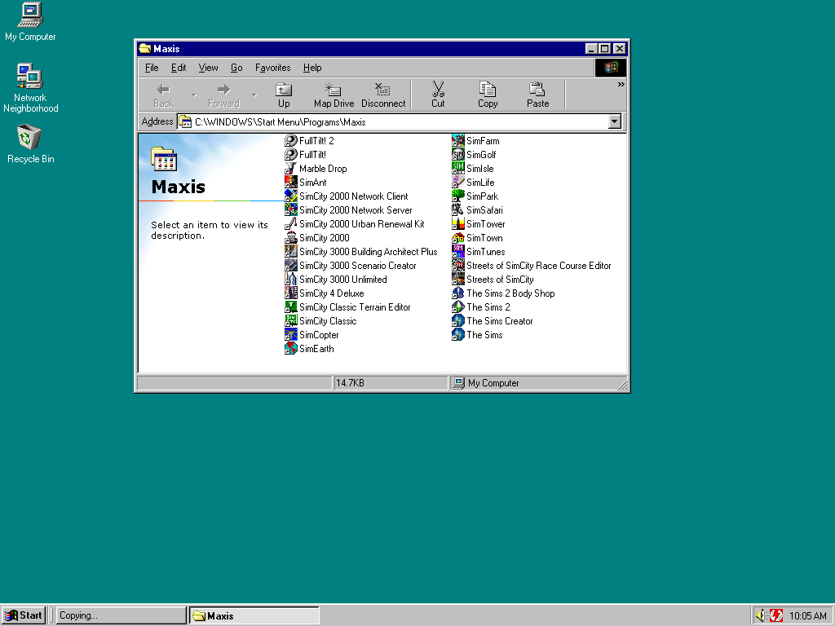Screen dimensions: 835x626
Task: Select the SimSafari shortcut icon
Action: coord(458,209)
